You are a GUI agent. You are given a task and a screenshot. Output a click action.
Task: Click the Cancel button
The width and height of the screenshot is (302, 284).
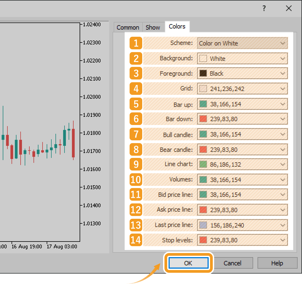point(232,263)
